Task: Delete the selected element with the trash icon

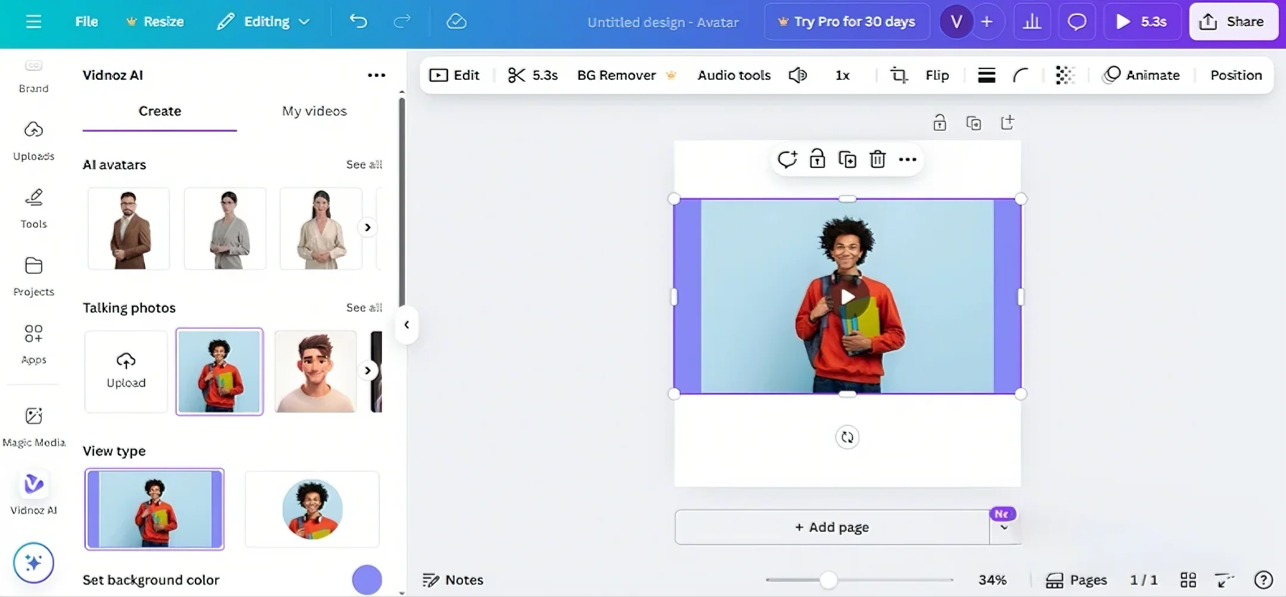Action: (x=878, y=159)
